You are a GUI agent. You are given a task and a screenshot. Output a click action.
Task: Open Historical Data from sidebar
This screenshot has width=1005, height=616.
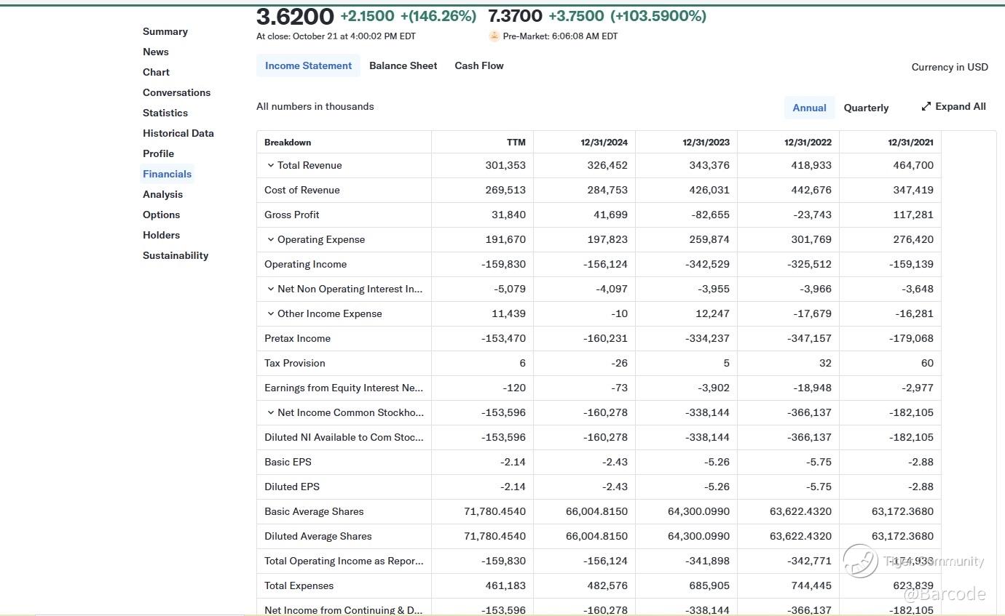[x=178, y=133]
